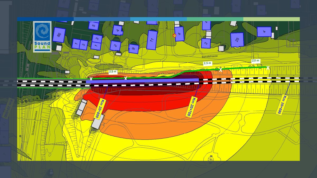This screenshot has height=178, width=317.
Task: Select the white X below the 2,5 m label
Action: tap(221, 70)
